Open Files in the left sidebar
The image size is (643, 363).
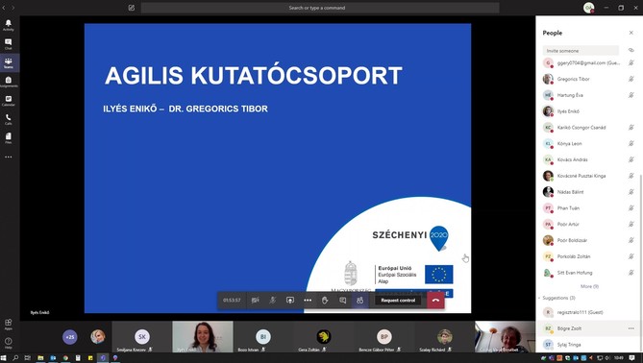tap(9, 137)
